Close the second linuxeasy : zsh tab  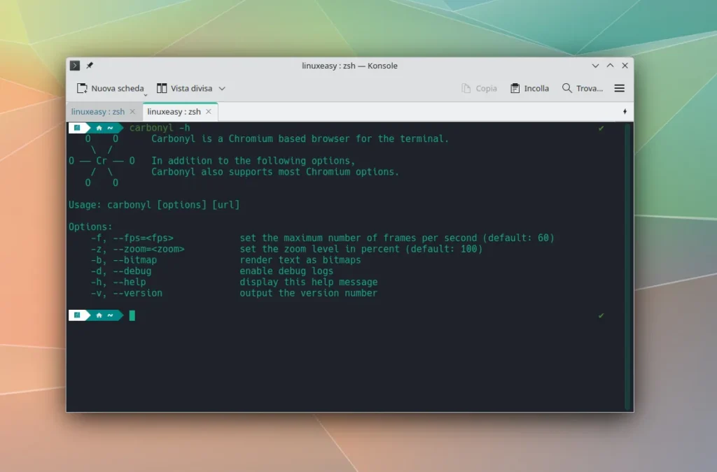[209, 112]
